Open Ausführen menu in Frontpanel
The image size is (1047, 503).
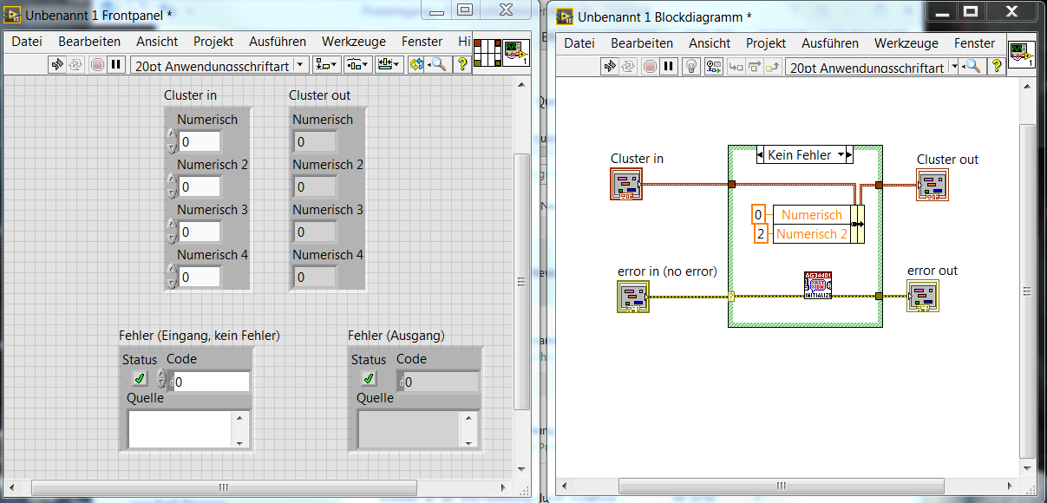[x=278, y=41]
